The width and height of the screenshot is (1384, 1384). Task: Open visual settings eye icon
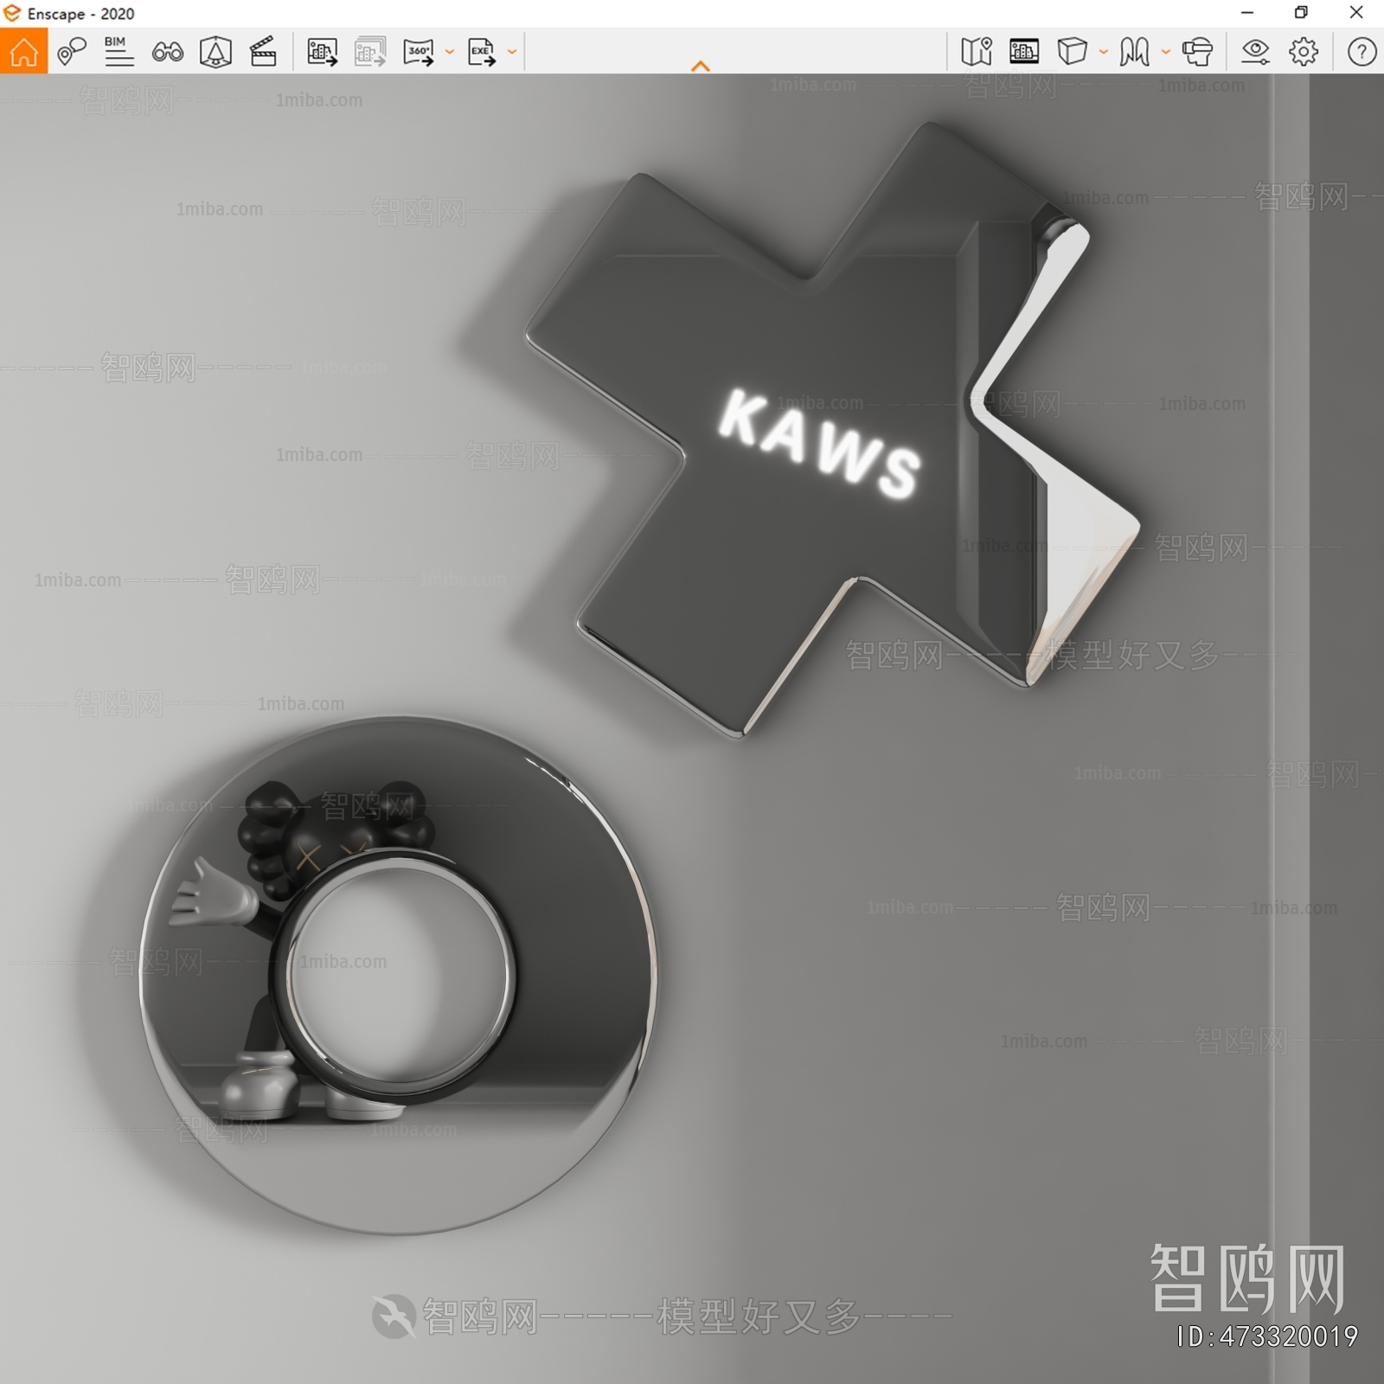pyautogui.click(x=1255, y=52)
